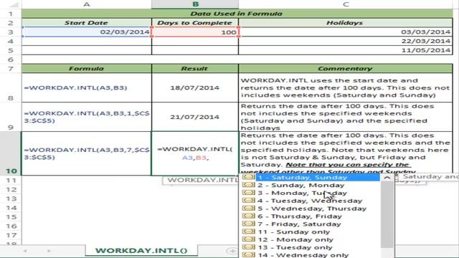Choose option 3 - Monday, Tuesday
The height and width of the screenshot is (258, 459).
[x=302, y=193]
